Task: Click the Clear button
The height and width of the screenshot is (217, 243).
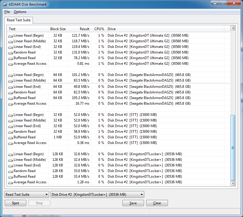Action: pyautogui.click(x=157, y=203)
